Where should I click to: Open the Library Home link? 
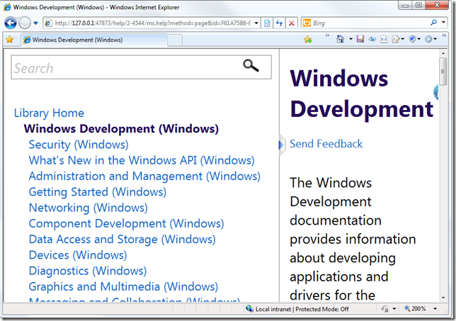(49, 113)
